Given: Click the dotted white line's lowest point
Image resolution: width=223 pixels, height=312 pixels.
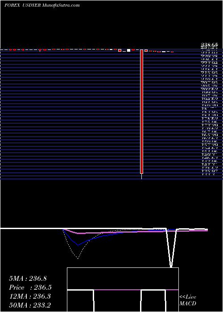Looking at the screenshot, I should 78,259.
